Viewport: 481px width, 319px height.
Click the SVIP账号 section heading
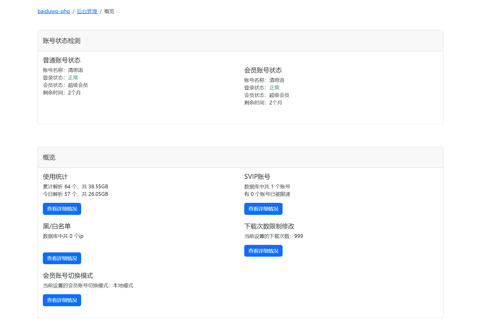click(x=257, y=177)
